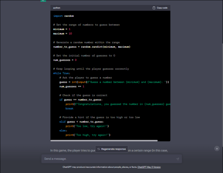
Task: Click the while True: statement
Action: coord(61,73)
